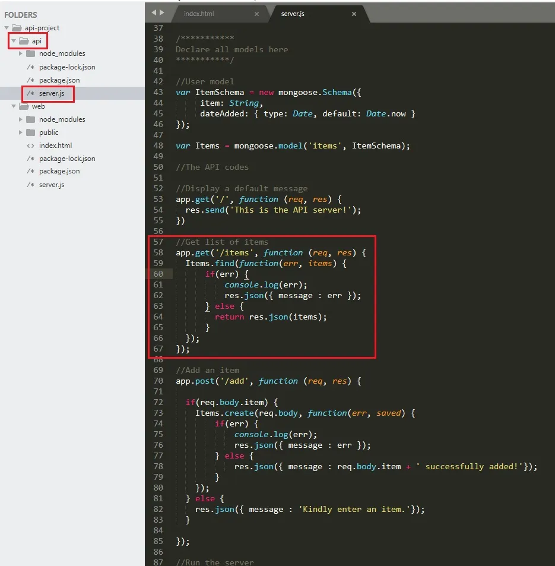This screenshot has height=566, width=555.
Task: Click node_modules folder icon under api
Action: [31, 53]
